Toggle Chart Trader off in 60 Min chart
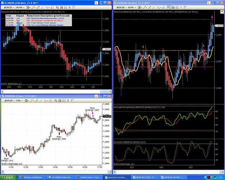This screenshot has width=225, height=180. click(x=169, y=7)
